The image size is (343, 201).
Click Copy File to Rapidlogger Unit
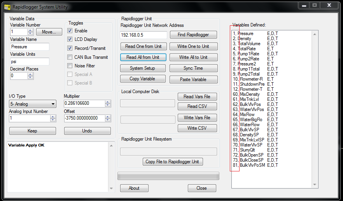pyautogui.click(x=173, y=162)
